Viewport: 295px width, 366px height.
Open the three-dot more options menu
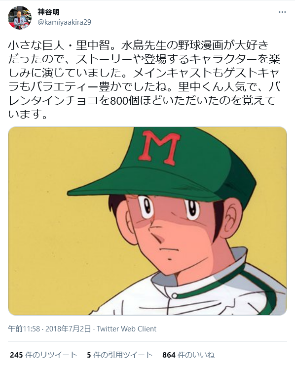282,12
